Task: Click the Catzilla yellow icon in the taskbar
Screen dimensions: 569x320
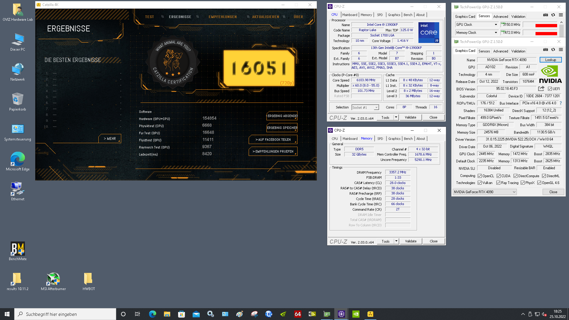Action: [370, 314]
